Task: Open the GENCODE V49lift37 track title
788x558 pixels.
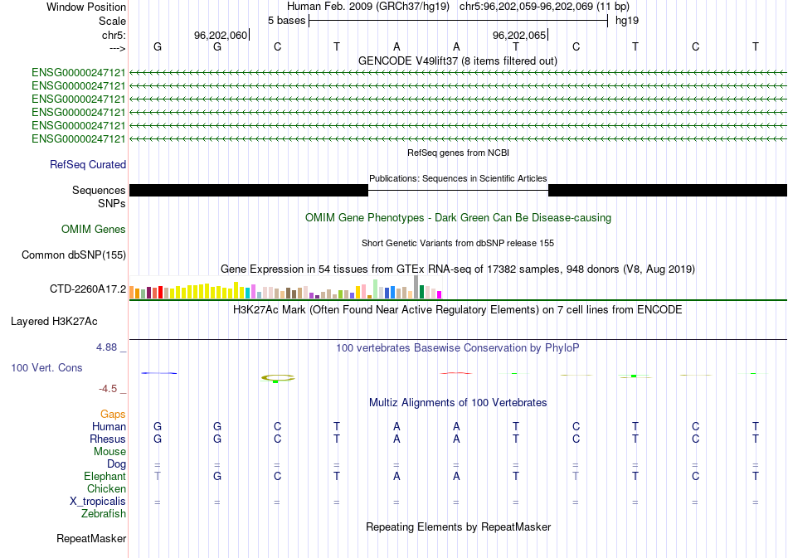Action: tap(458, 61)
